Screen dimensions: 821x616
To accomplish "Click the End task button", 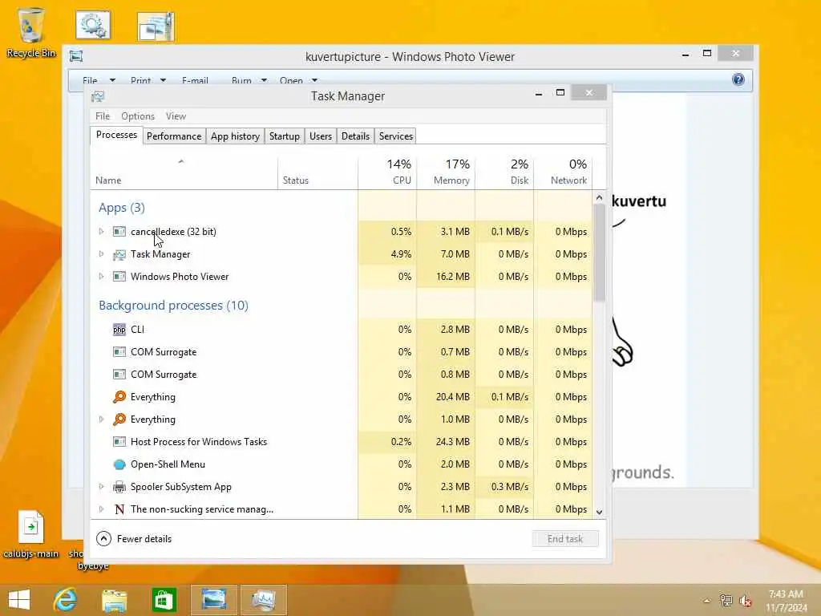I will click(x=565, y=538).
